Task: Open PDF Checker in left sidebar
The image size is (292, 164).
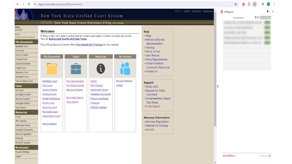Action: click(21, 121)
